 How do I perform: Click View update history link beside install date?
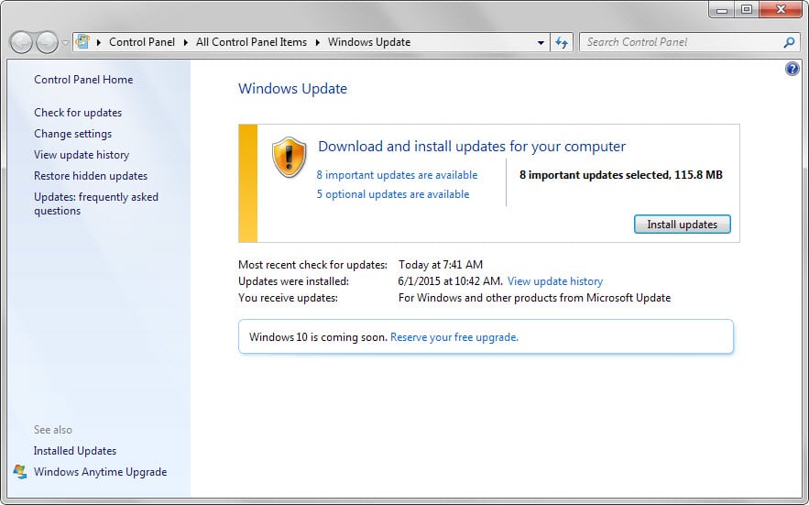tap(555, 281)
